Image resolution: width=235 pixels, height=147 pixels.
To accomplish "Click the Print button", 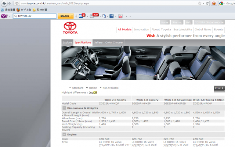I will 219,88.
